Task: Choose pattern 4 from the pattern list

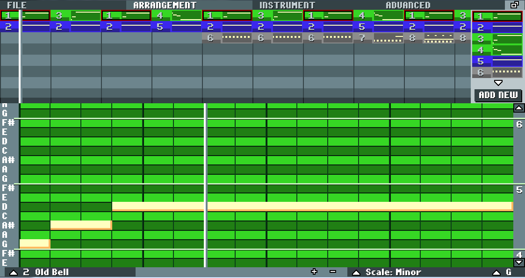Action: (x=497, y=50)
